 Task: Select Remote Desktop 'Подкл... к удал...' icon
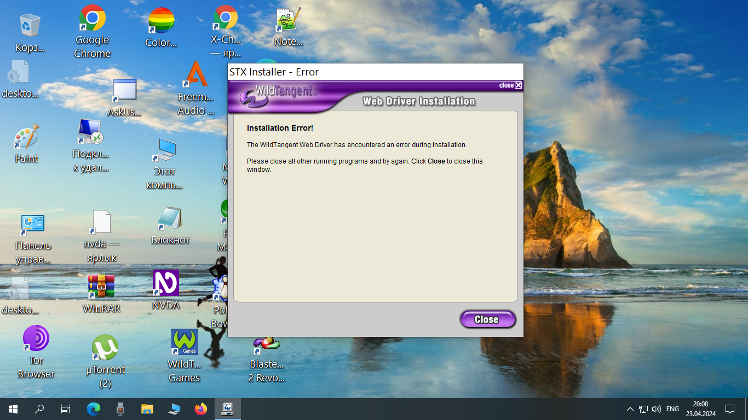coord(90,145)
